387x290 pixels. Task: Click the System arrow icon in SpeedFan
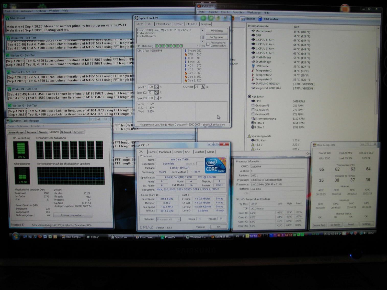186,51
